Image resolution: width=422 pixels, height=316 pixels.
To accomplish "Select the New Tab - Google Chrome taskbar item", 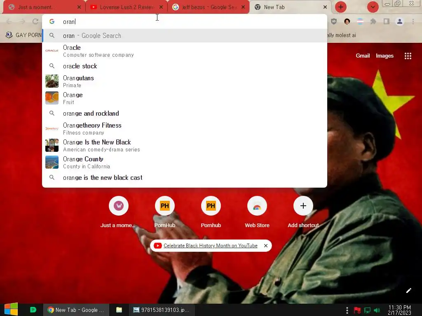I will (x=76, y=310).
